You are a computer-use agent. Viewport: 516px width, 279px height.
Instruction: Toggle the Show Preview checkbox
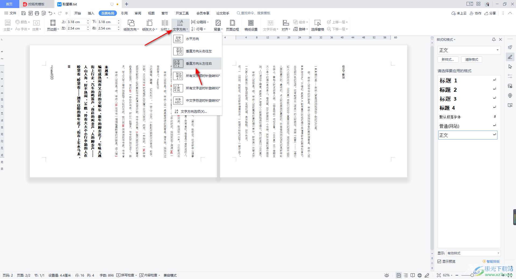(439, 261)
